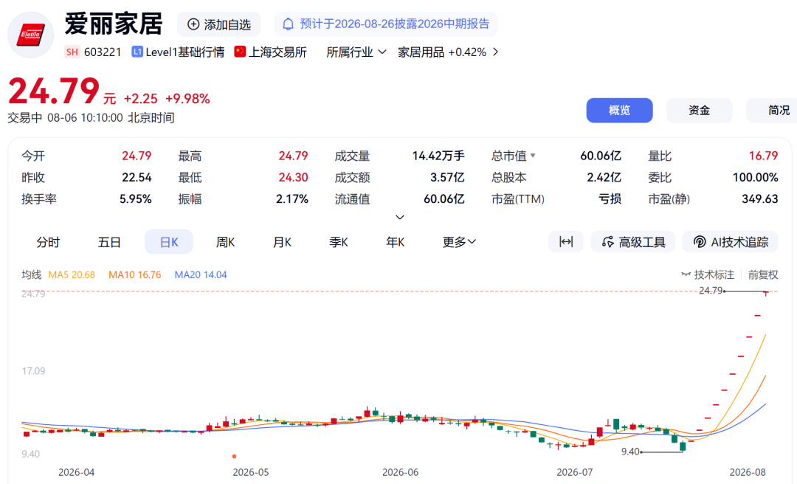Click 总股本 value 2.42亿
Screen dimensions: 797x484
click(x=604, y=177)
